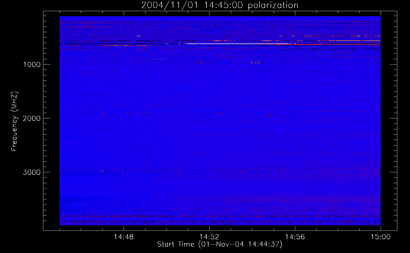Click the 1000 frequency tick label
Viewport: 410px width, 253px height.
point(32,65)
